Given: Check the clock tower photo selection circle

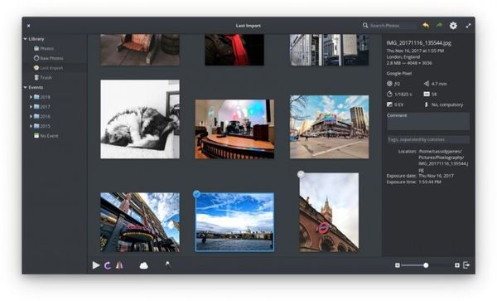Looking at the screenshot, I should pos(301,174).
